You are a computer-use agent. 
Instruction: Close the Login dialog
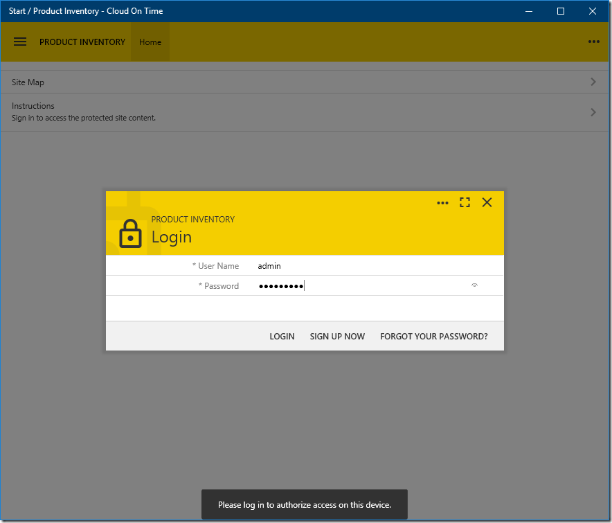pos(487,202)
